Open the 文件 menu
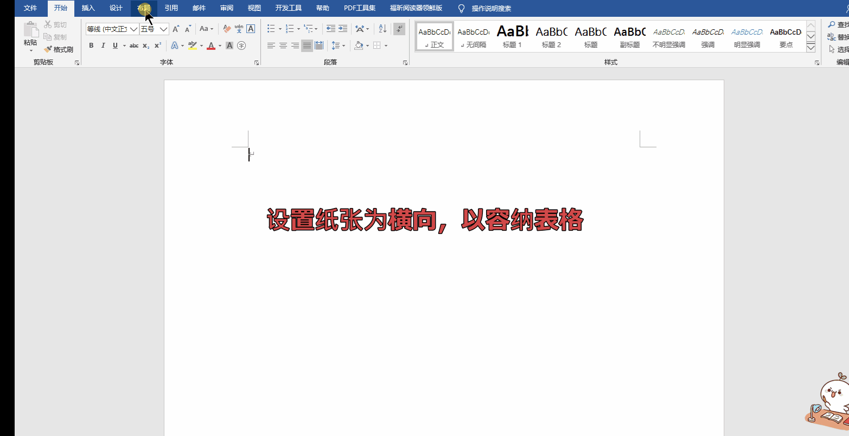Screen dimensions: 849x436 point(30,8)
